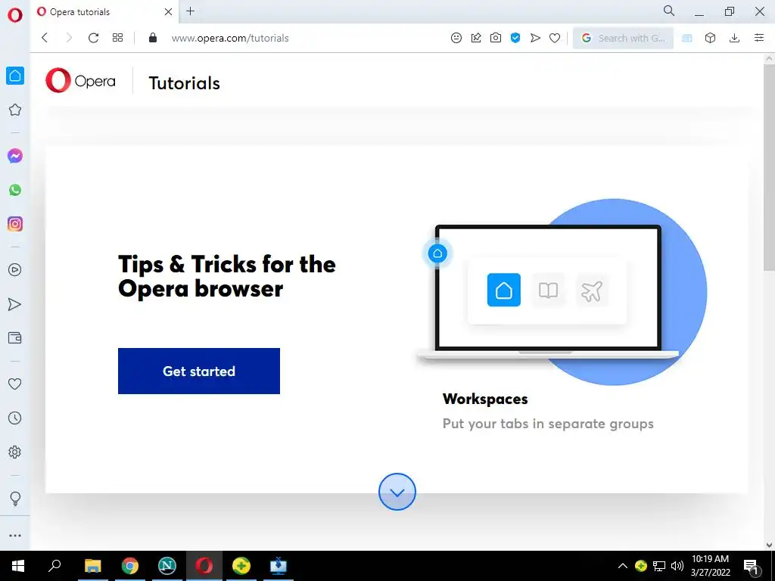Click the Get started button
Screen dimensions: 775x581
click(199, 371)
